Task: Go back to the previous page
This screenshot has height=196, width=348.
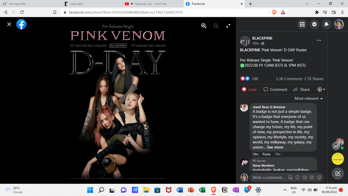Action: point(6,12)
